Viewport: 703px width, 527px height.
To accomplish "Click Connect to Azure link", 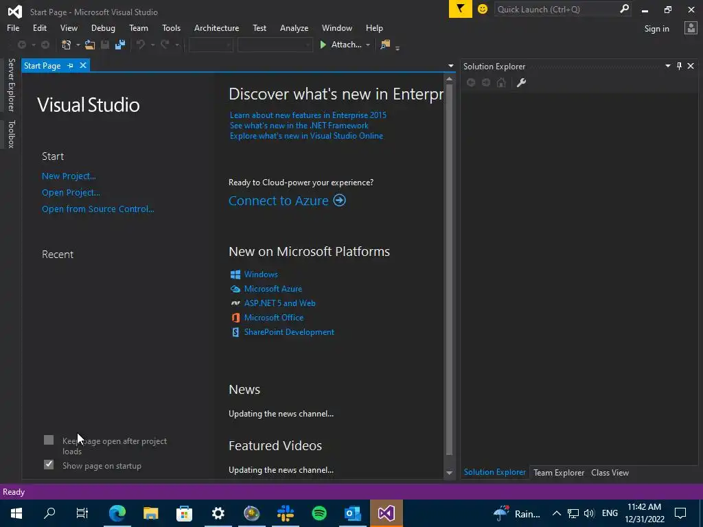I will (x=287, y=200).
